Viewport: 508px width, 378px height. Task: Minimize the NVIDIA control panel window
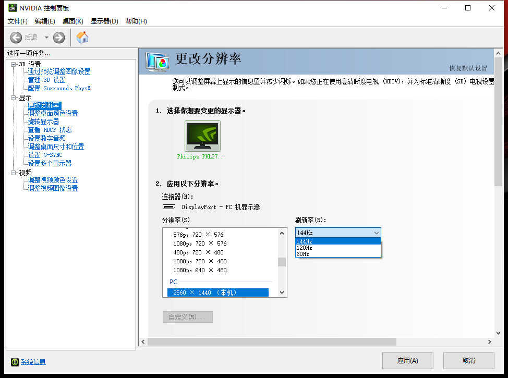[x=444, y=8]
